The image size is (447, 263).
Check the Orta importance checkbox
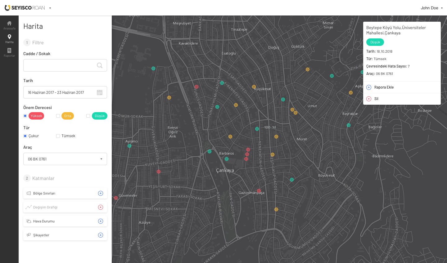click(58, 116)
